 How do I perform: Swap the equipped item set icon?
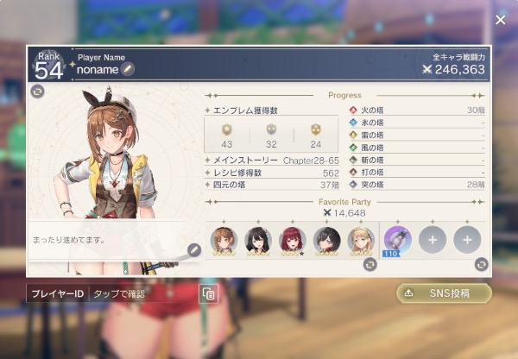click(x=482, y=264)
